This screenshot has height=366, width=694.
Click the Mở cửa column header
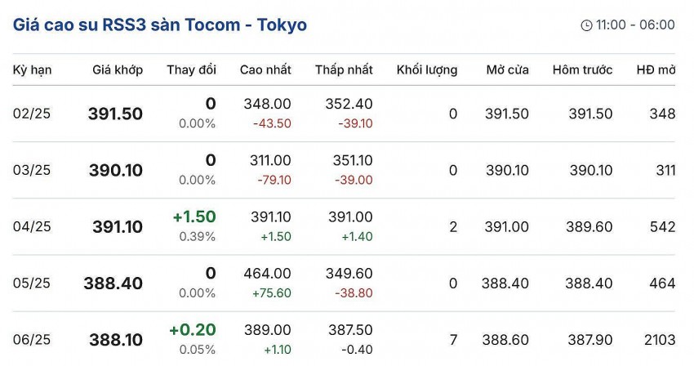(x=507, y=70)
